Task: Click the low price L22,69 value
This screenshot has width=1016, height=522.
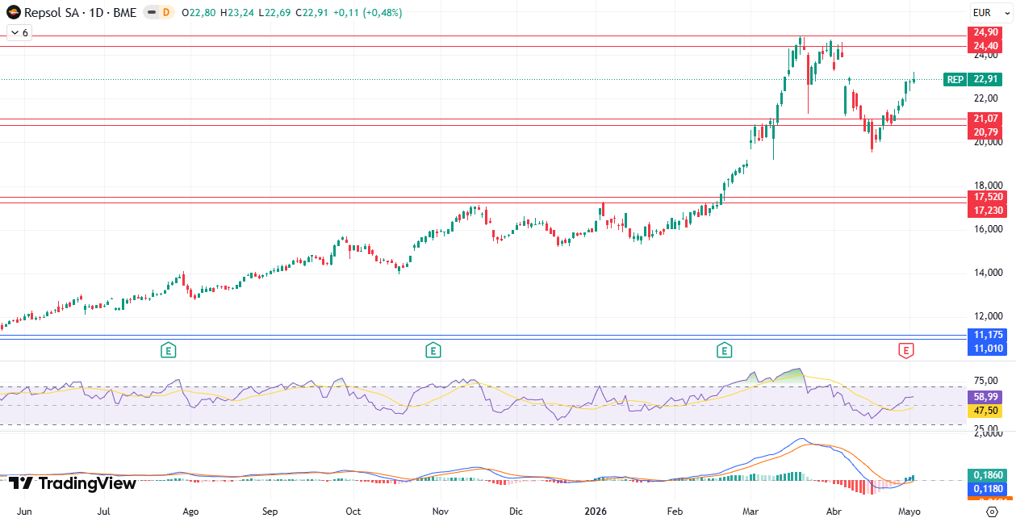Action: (273, 13)
